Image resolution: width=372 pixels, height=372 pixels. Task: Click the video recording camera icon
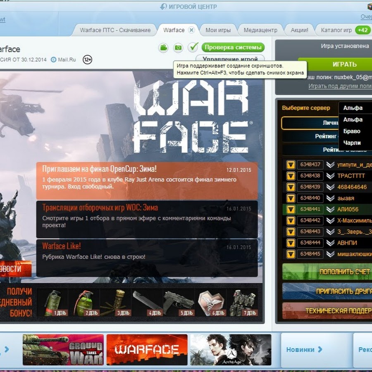[164, 48]
